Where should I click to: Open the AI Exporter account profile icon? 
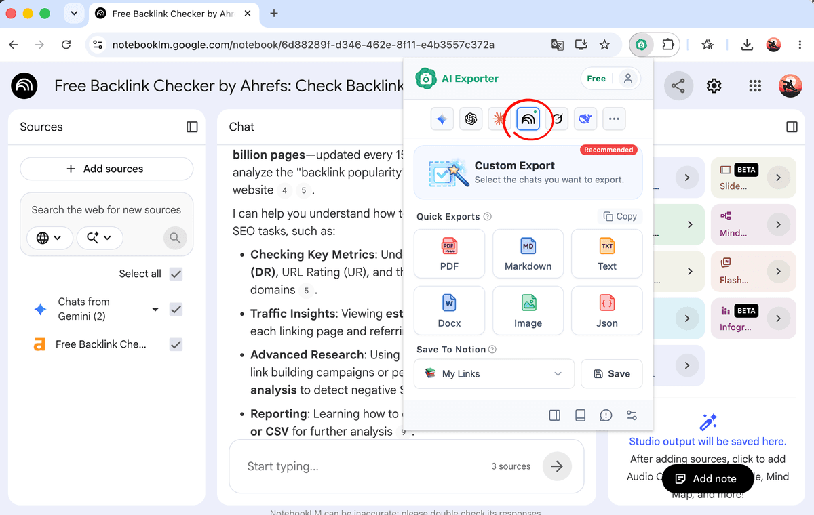(x=628, y=79)
